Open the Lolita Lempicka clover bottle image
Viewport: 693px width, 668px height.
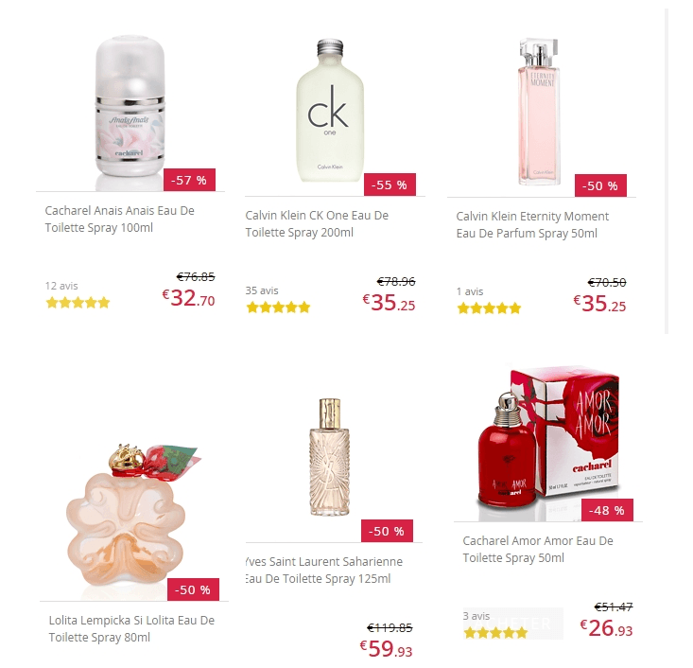(x=130, y=516)
